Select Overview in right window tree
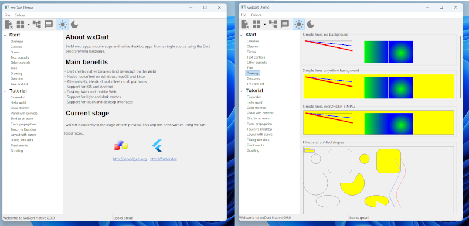 [x=253, y=41]
